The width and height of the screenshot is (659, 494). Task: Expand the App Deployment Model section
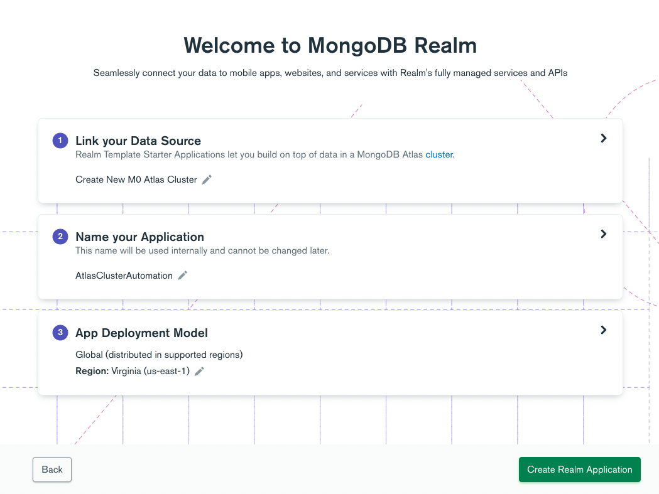[x=604, y=330]
